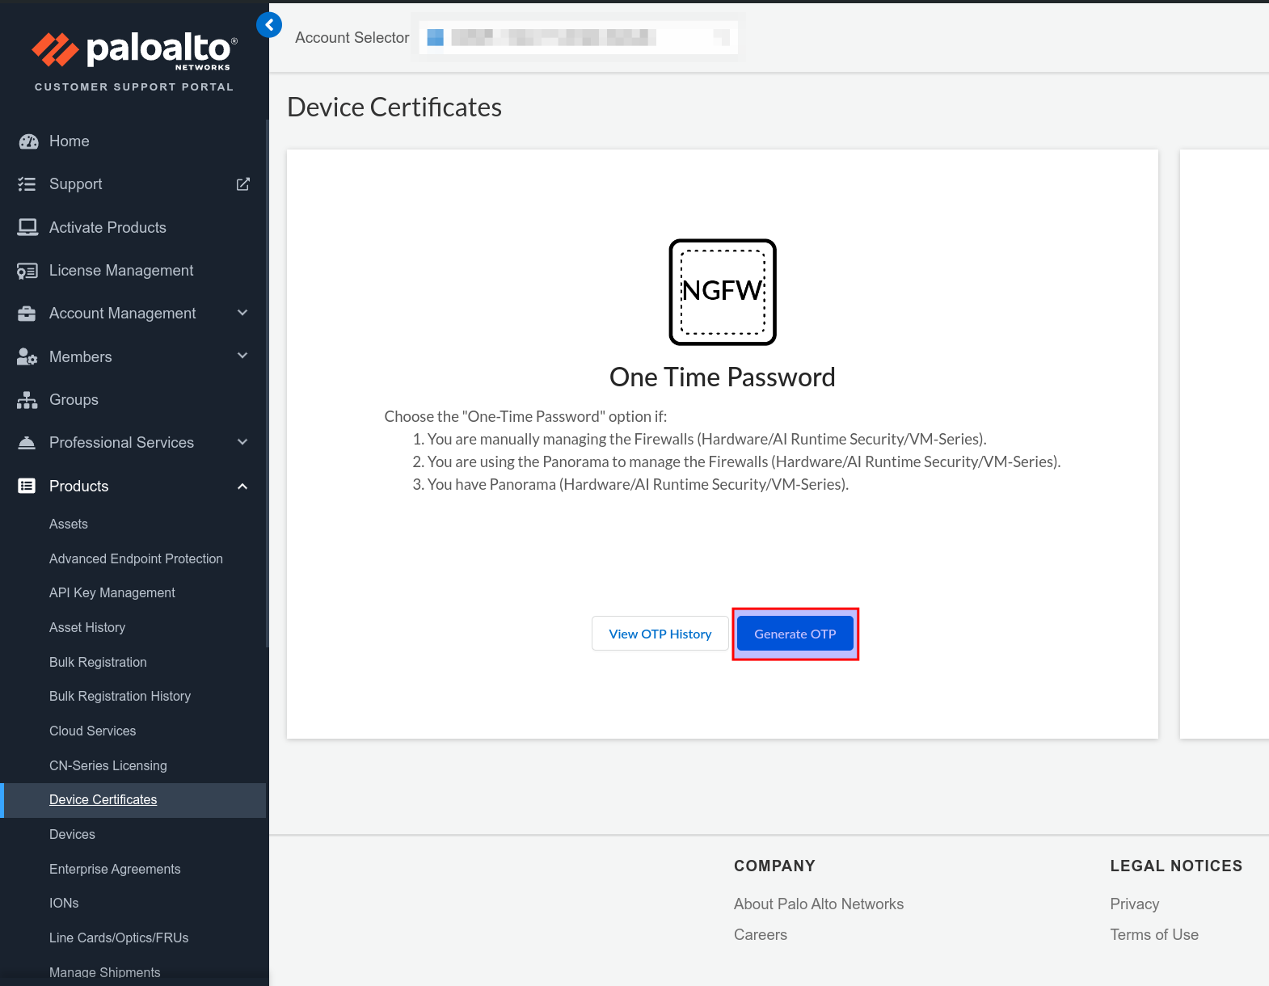Collapse the sidebar with the blue arrow button
This screenshot has height=986, width=1269.
coord(269,25)
